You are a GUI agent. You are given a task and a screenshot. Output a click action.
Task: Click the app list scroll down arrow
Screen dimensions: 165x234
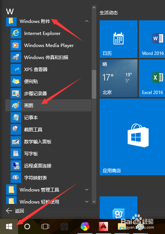click(x=94, y=202)
